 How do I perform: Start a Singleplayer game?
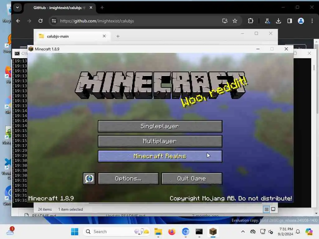click(160, 126)
